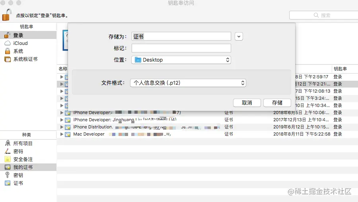The width and height of the screenshot is (358, 202).
Task: Expand the row dated 2018年6月5日
Action: tap(62, 113)
